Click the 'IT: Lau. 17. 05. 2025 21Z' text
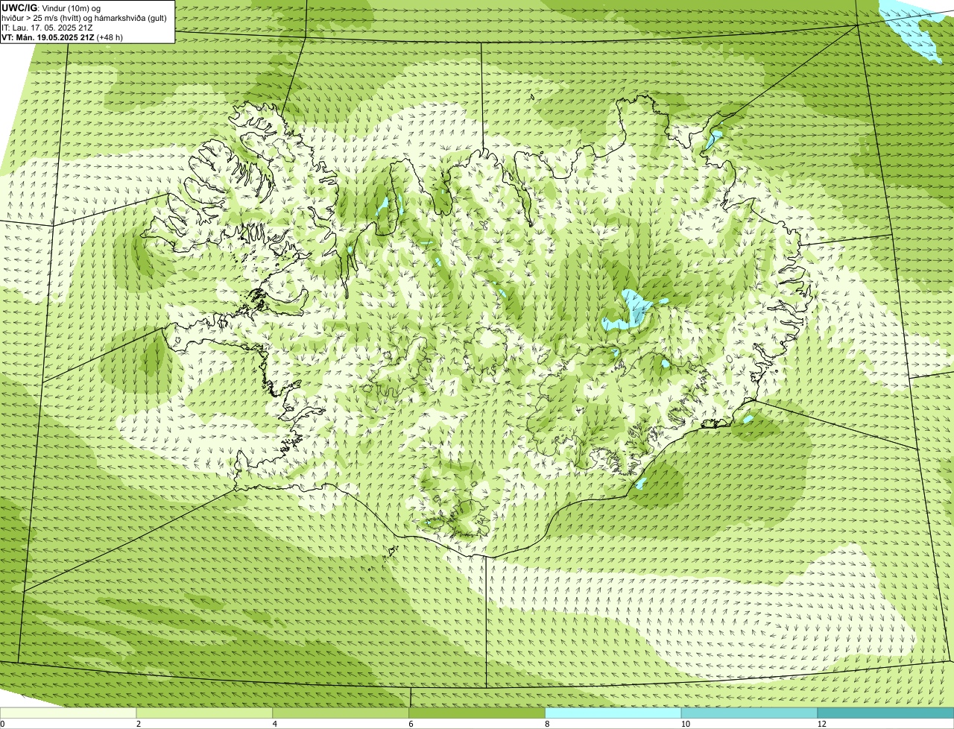 [x=48, y=28]
